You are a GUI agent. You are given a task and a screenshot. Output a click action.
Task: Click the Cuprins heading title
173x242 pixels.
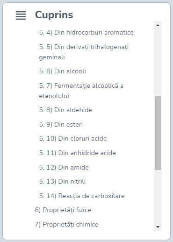(54, 15)
